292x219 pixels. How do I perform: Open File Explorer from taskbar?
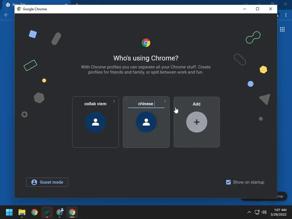click(22, 212)
